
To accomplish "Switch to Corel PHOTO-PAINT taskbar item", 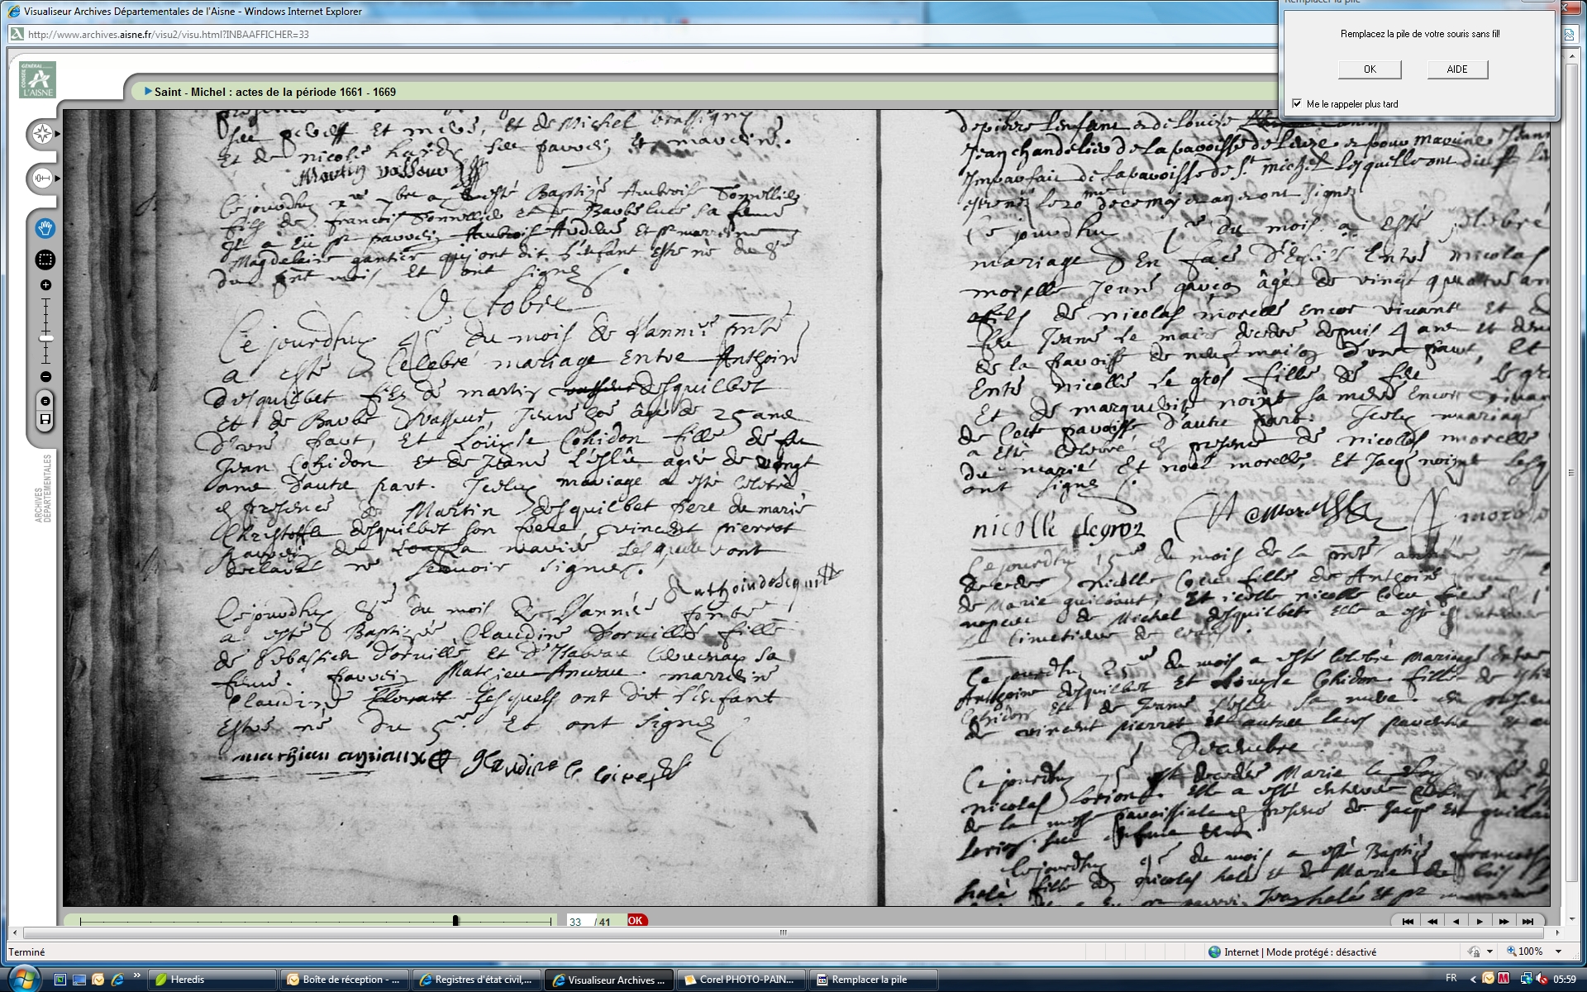I will tap(741, 980).
